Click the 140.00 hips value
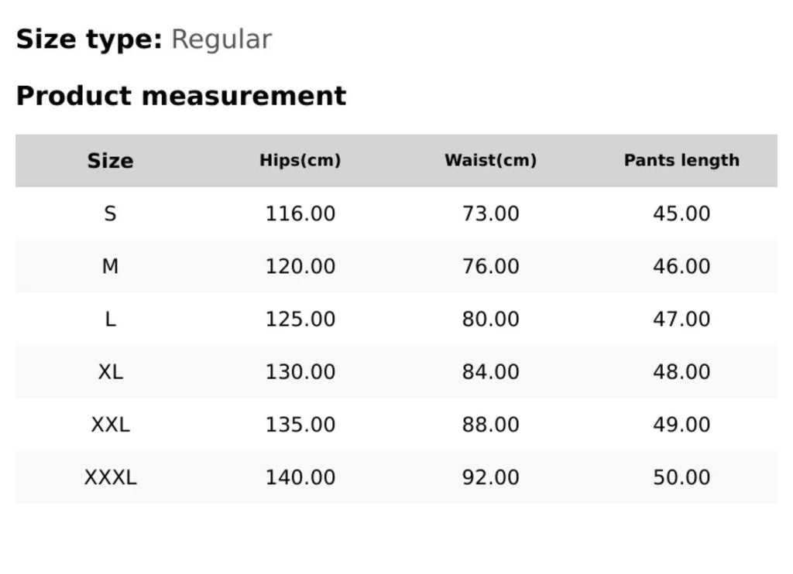The height and width of the screenshot is (574, 793). point(300,477)
